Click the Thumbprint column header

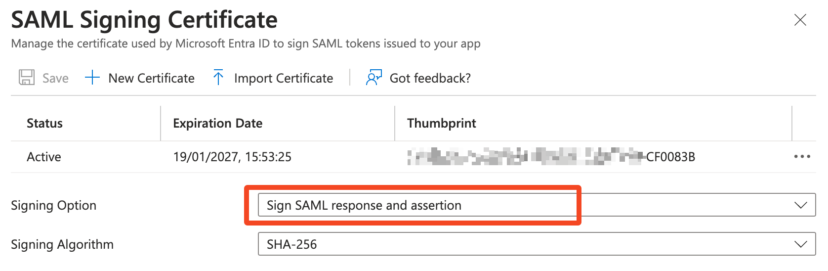(x=441, y=123)
